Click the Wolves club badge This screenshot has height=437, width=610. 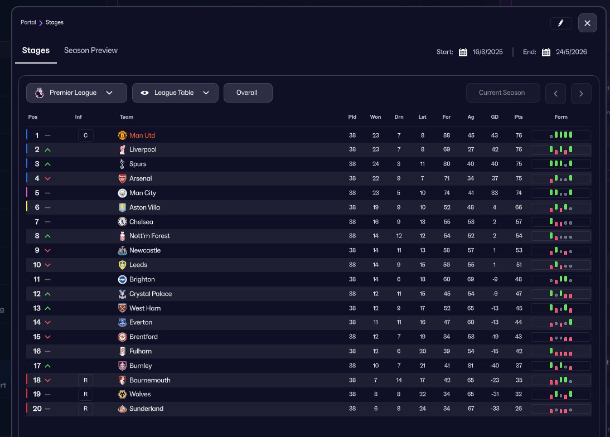click(123, 395)
